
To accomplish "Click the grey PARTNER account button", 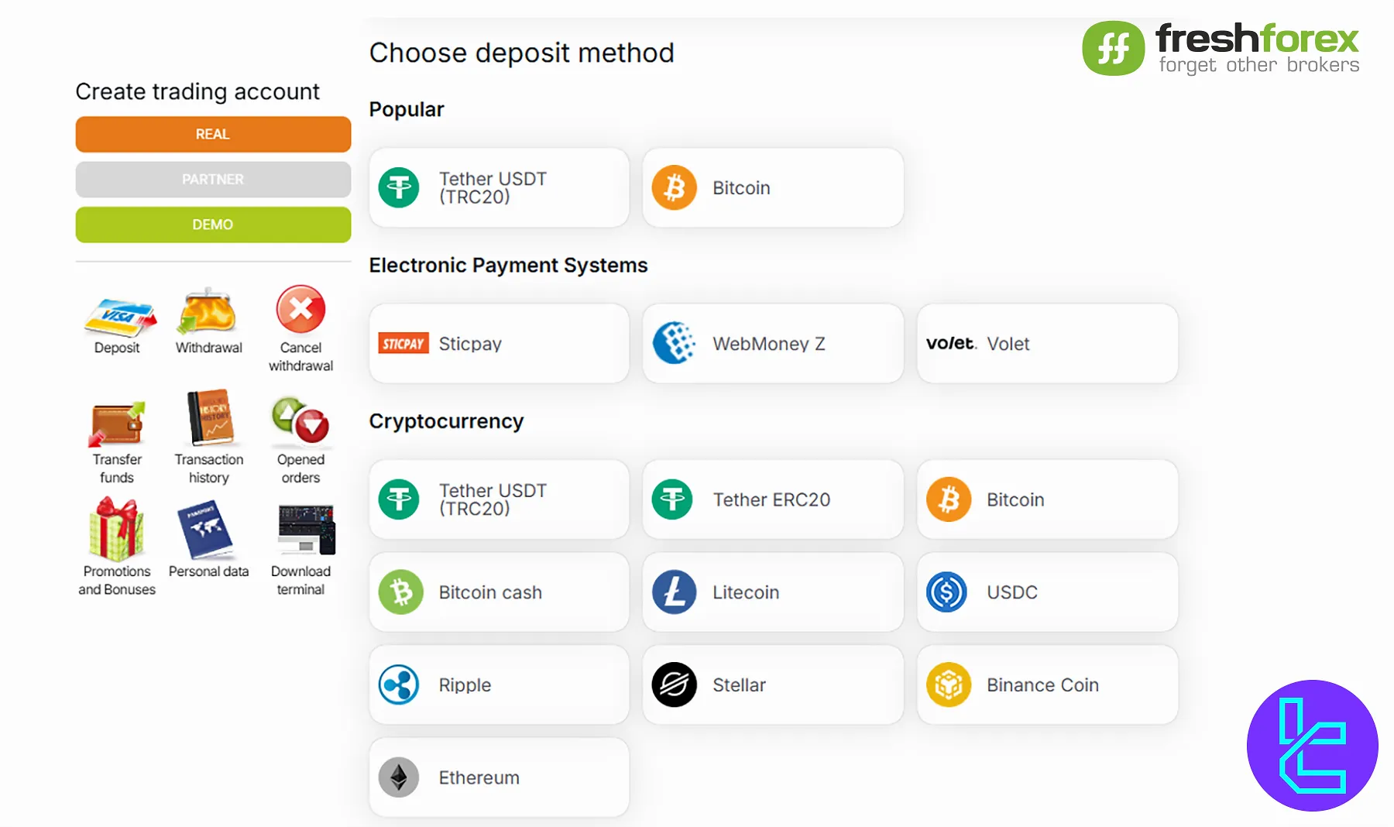I will (213, 179).
